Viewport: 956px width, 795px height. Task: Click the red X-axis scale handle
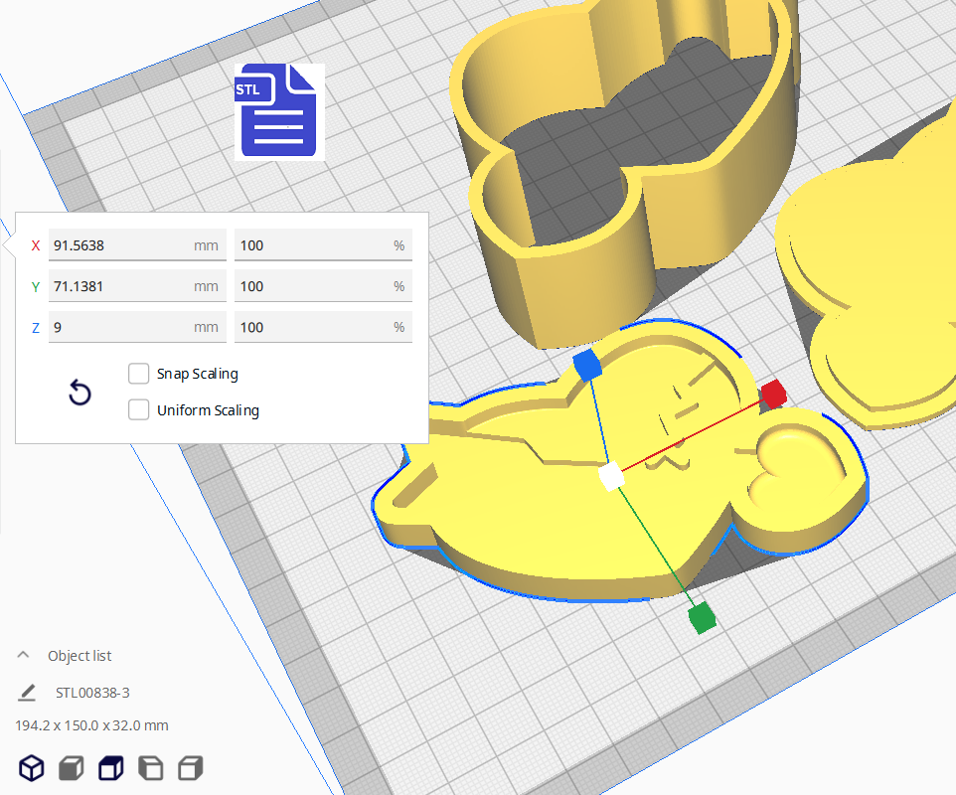coord(773,395)
